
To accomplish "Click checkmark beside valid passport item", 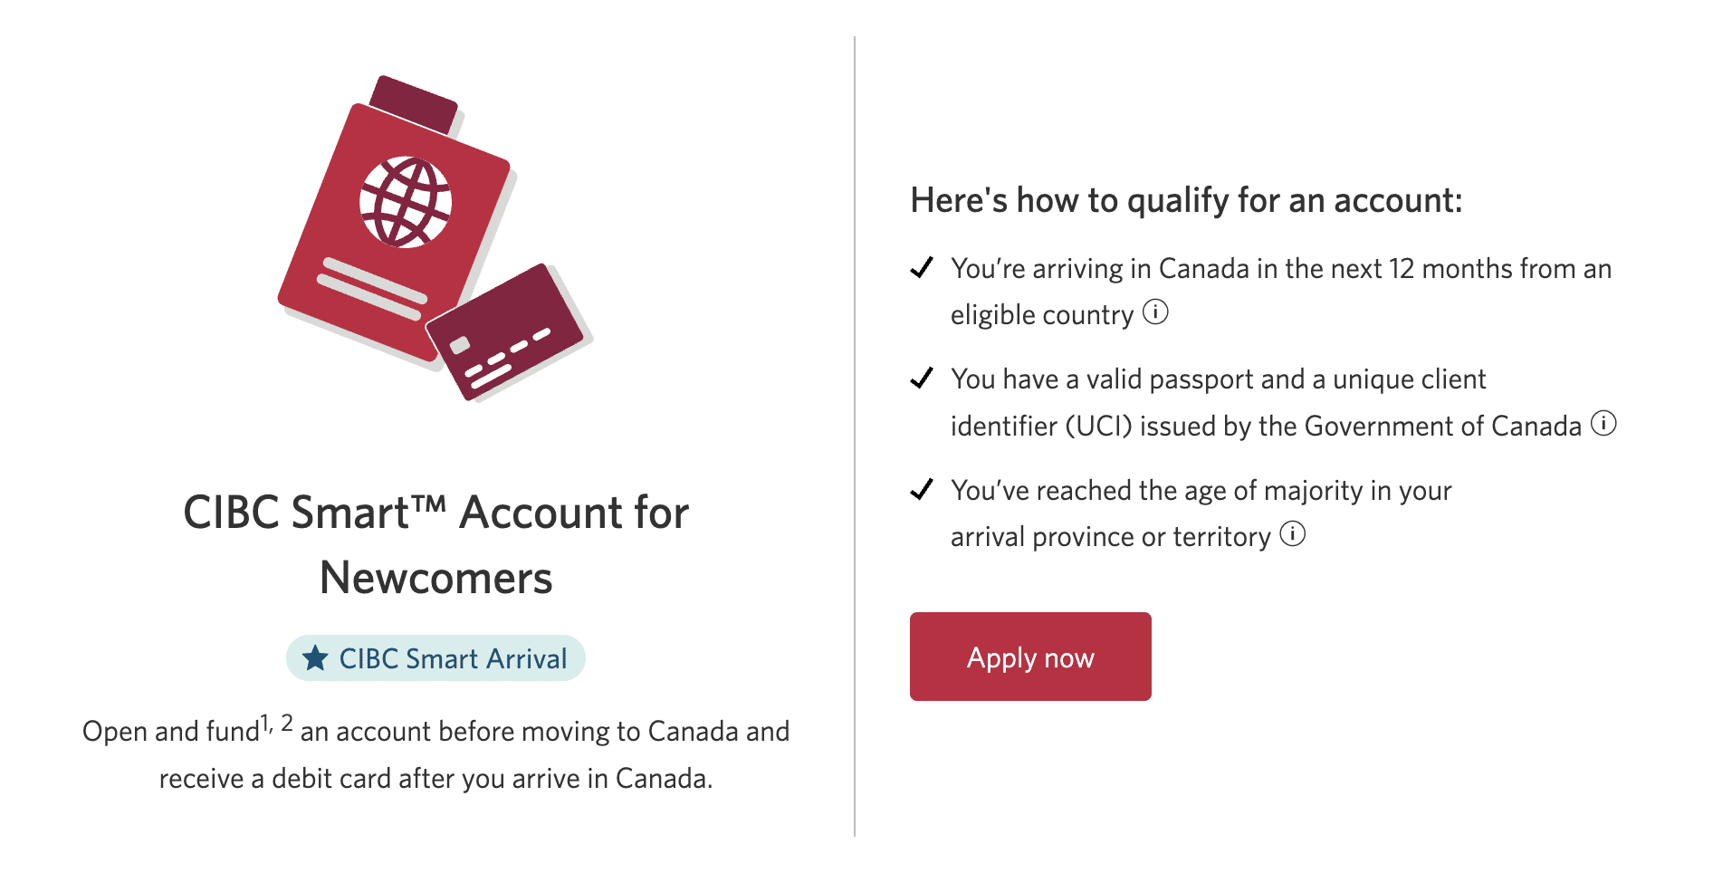I will (x=922, y=379).
